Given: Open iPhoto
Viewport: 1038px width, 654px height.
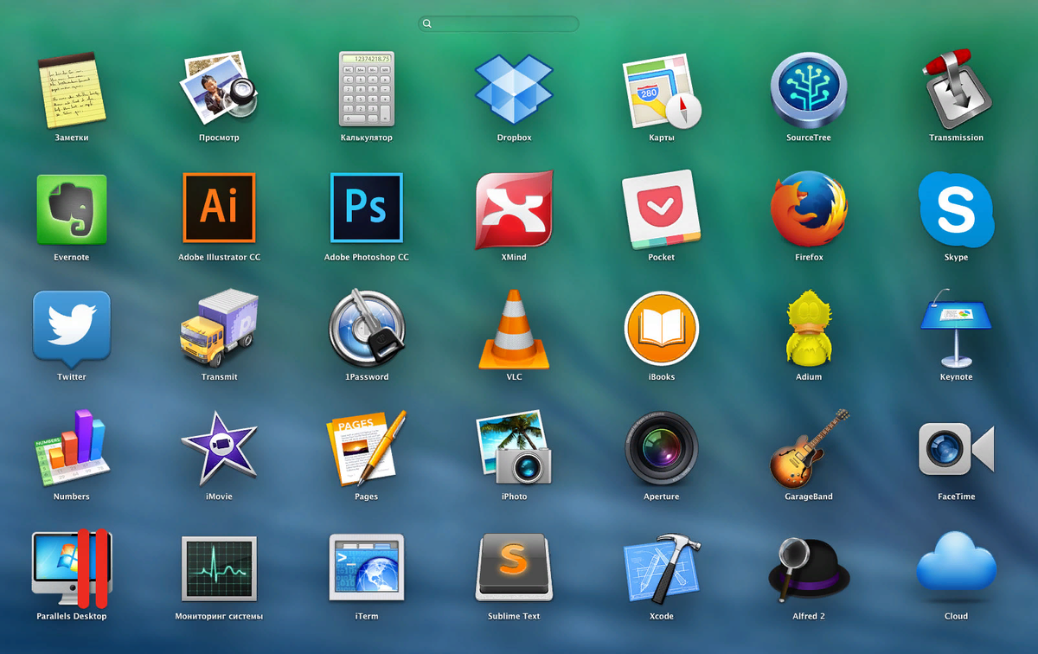Looking at the screenshot, I should pyautogui.click(x=514, y=448).
